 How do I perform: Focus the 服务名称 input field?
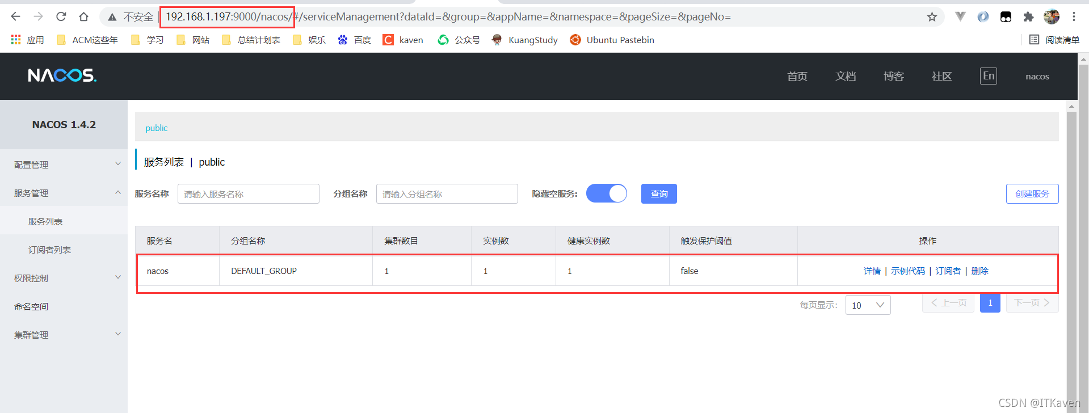(249, 193)
